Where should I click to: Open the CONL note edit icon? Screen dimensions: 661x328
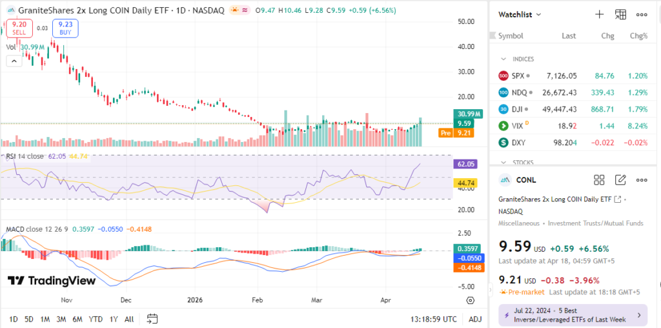[x=620, y=179]
